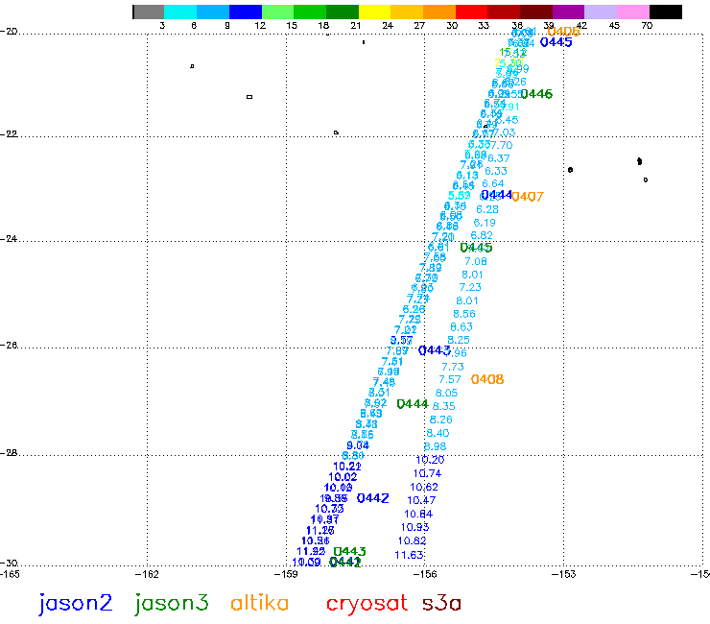Click orange track label 0406
The image size is (710, 624).
(563, 32)
